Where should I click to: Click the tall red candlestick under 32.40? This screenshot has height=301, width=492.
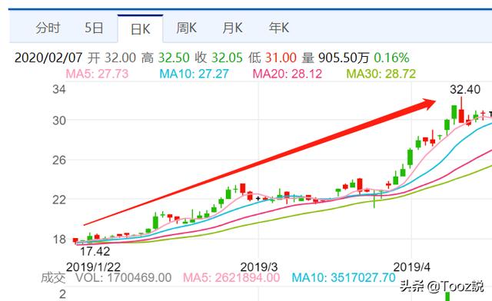[x=461, y=111]
